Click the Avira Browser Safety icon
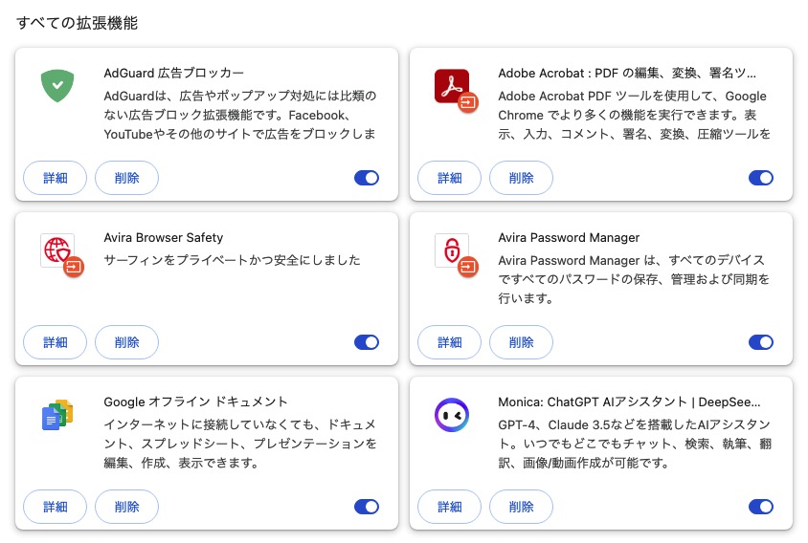 [x=57, y=250]
